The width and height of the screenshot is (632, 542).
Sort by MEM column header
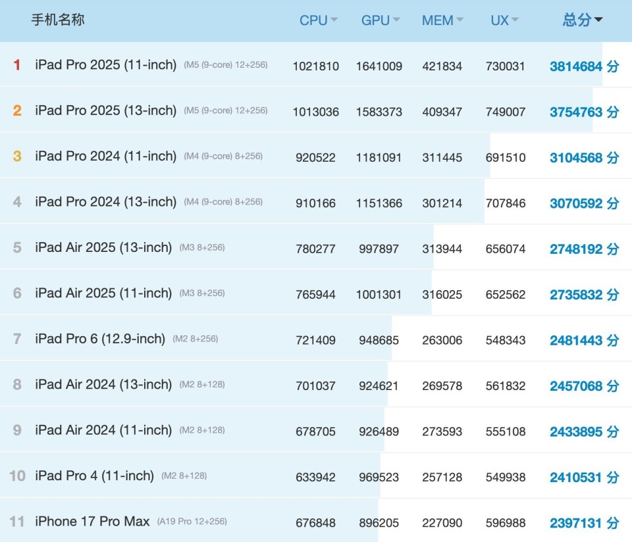pyautogui.click(x=442, y=20)
